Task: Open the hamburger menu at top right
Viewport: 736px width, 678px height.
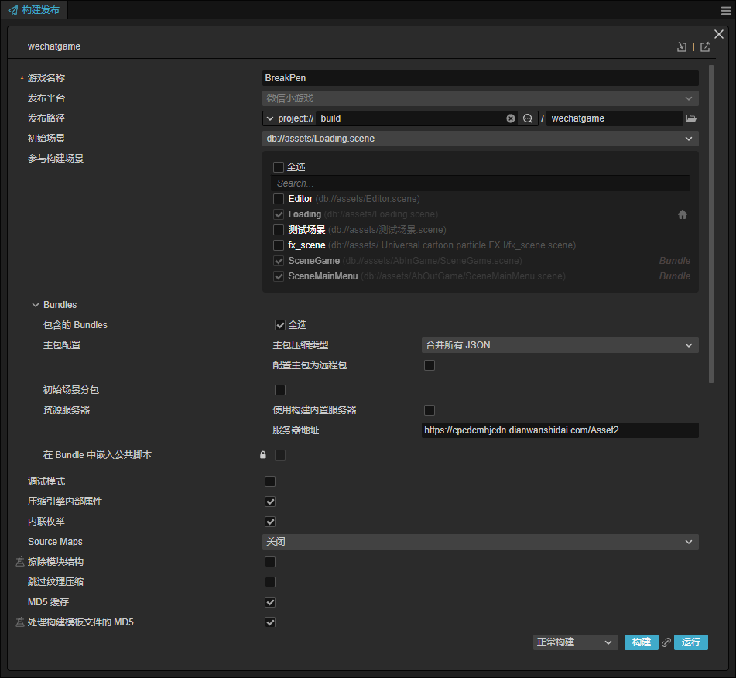Action: tap(726, 10)
